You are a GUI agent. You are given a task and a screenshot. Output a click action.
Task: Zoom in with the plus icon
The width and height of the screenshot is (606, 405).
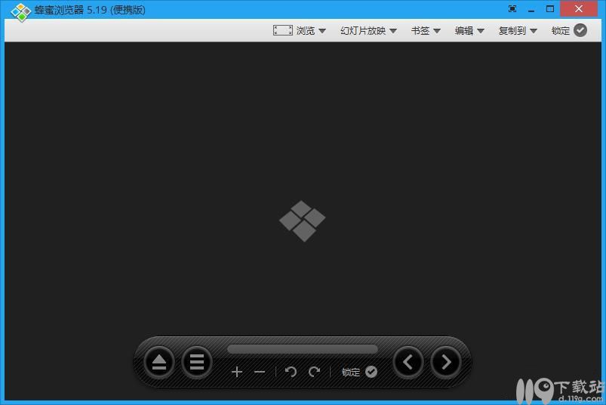tap(237, 372)
